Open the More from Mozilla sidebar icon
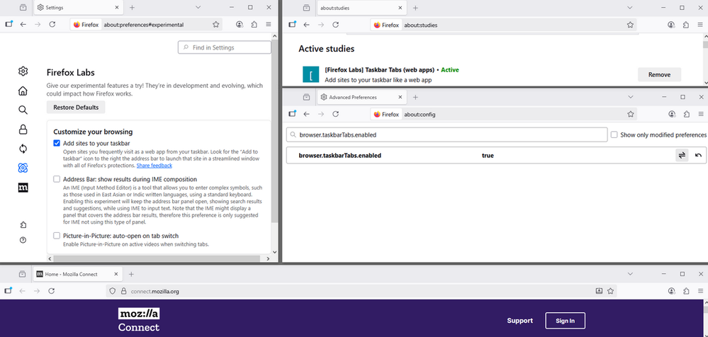708x337 pixels. tap(23, 188)
